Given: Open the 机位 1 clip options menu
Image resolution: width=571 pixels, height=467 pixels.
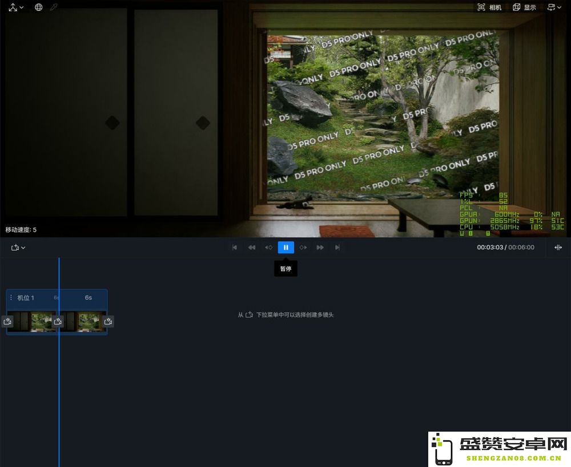Looking at the screenshot, I should (x=11, y=298).
